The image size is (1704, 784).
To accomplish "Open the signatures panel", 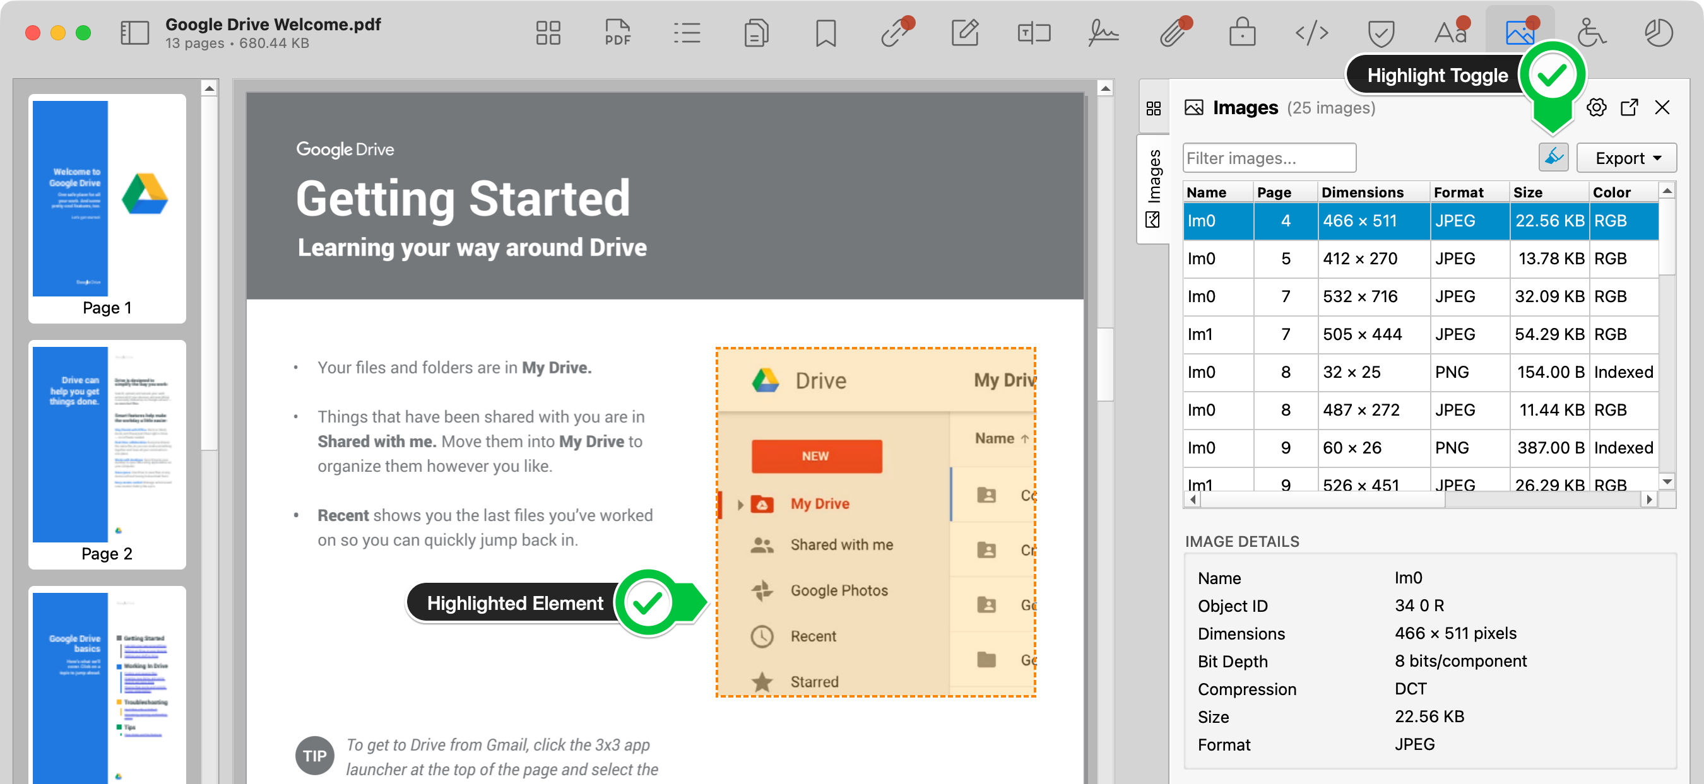I will 1103,32.
